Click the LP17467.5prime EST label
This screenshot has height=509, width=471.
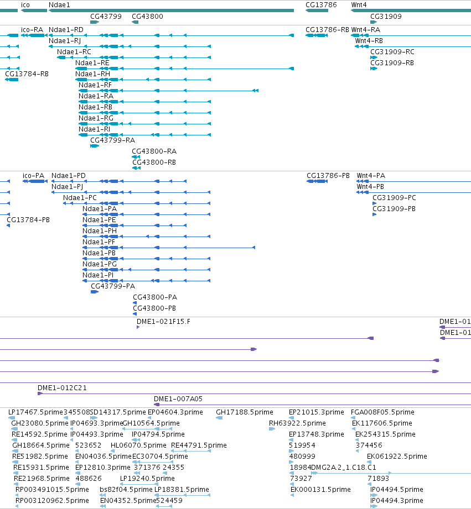36,412
